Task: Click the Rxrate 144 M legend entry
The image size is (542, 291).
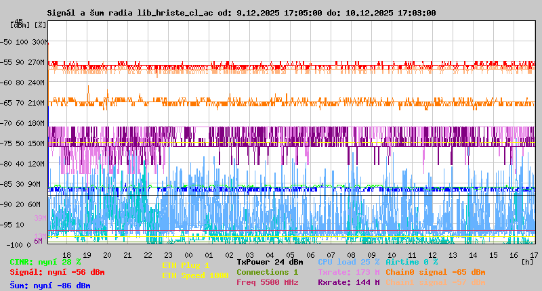Action: (348, 282)
